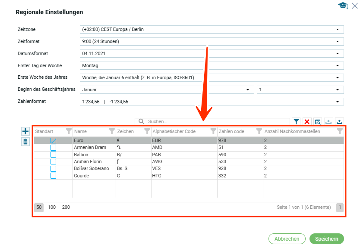Clear filters with the red X icon

point(307,122)
